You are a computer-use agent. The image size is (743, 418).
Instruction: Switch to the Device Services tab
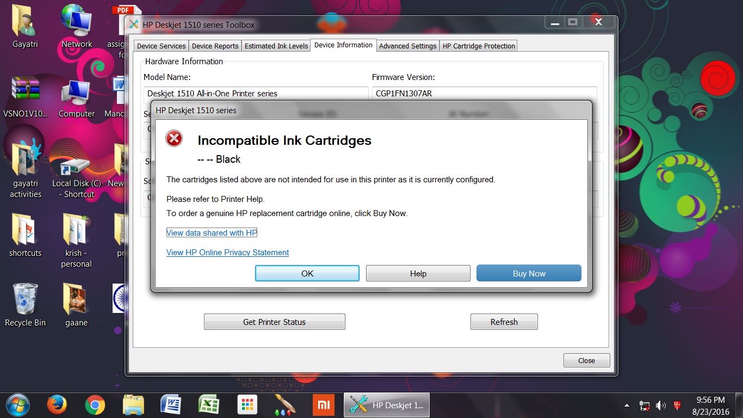click(x=160, y=46)
